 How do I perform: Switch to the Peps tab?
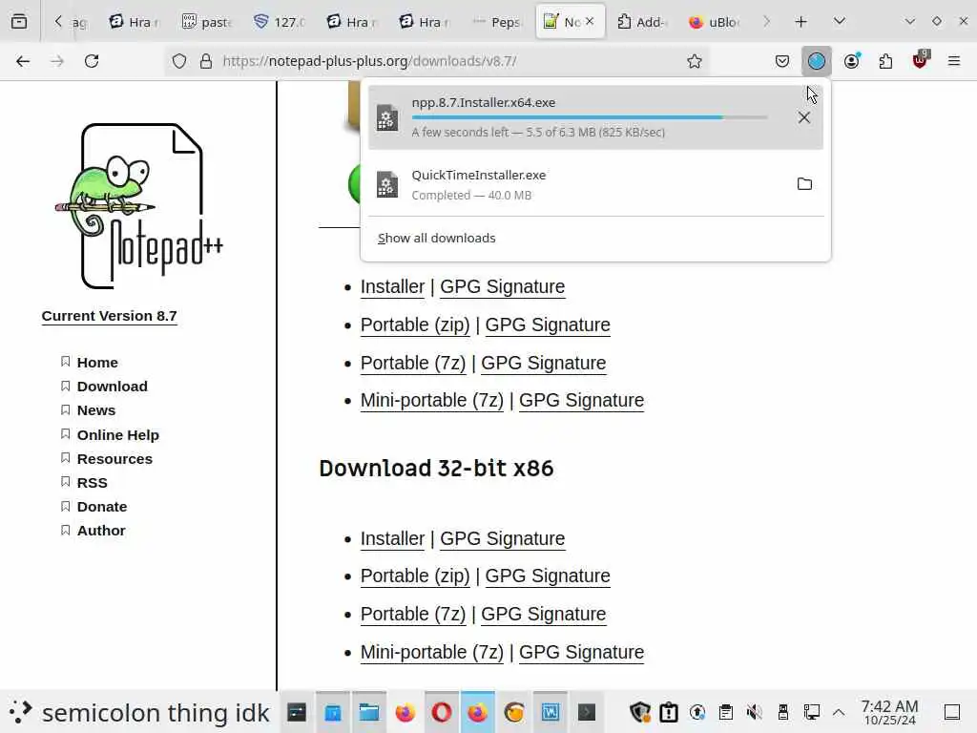point(496,22)
